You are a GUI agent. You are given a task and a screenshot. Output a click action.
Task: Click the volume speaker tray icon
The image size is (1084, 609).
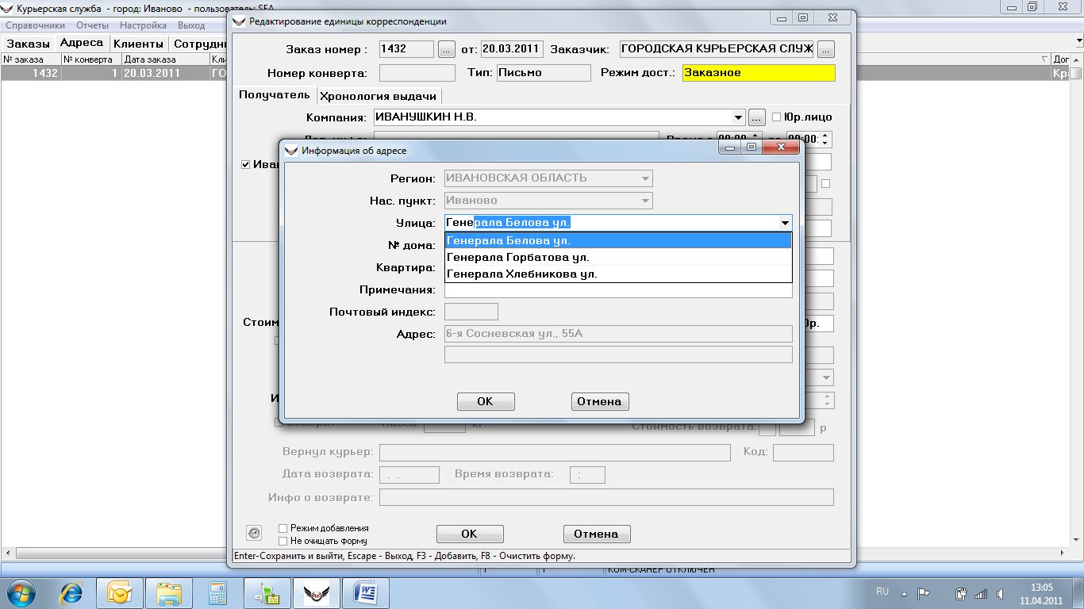1000,593
